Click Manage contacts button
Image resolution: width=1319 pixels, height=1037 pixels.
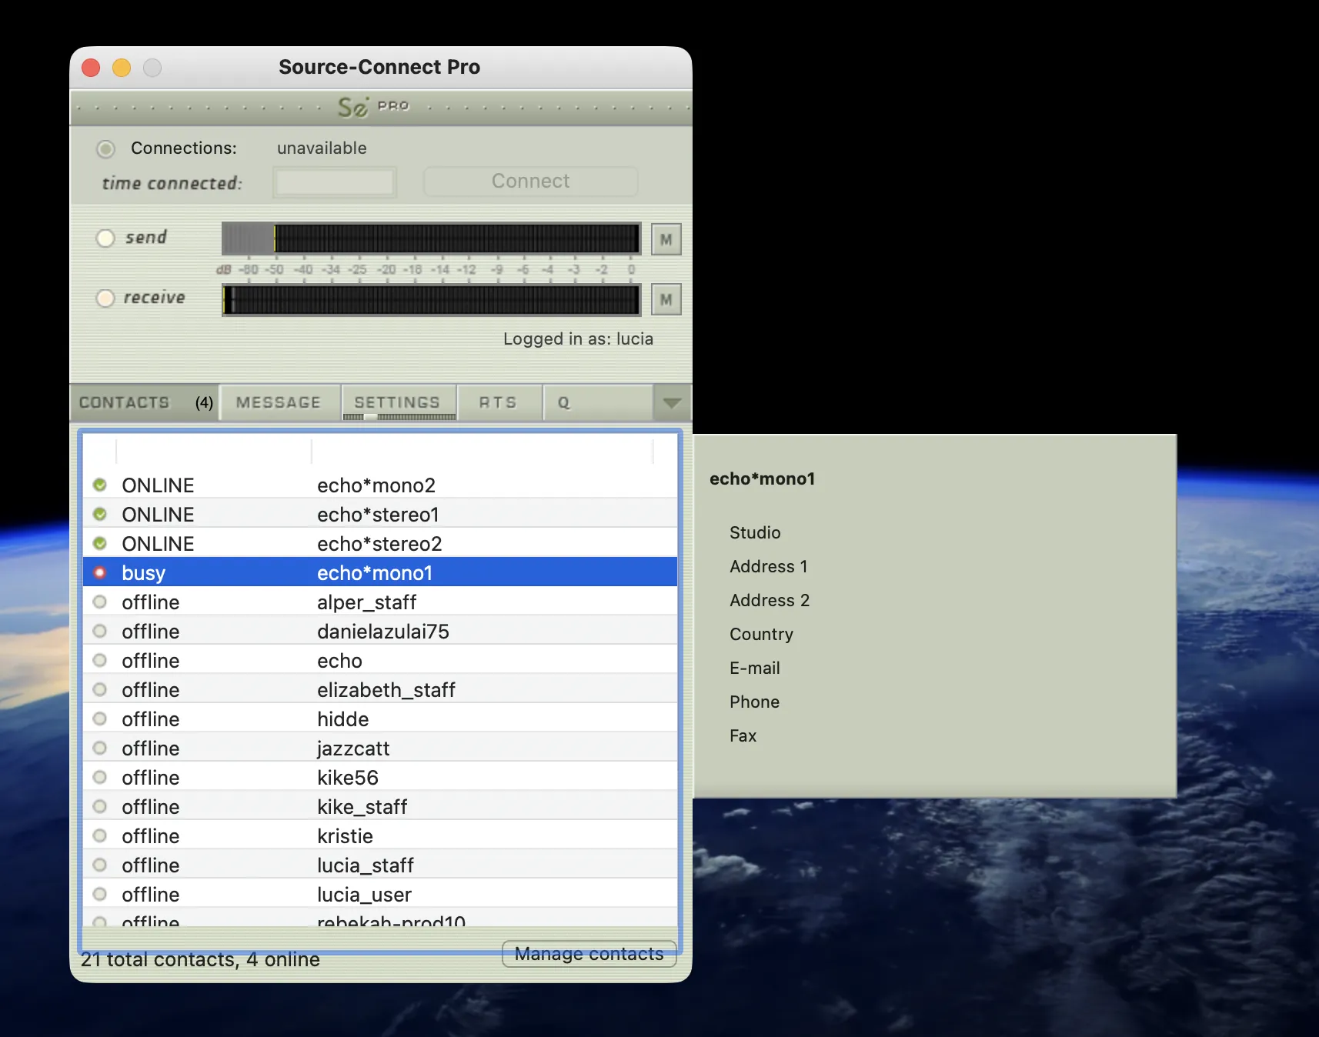[589, 954]
